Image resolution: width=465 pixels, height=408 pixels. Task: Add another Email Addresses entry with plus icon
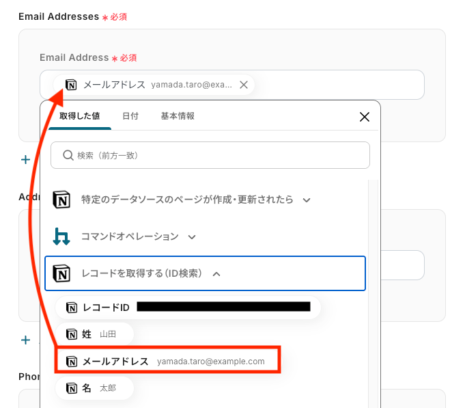coord(25,160)
